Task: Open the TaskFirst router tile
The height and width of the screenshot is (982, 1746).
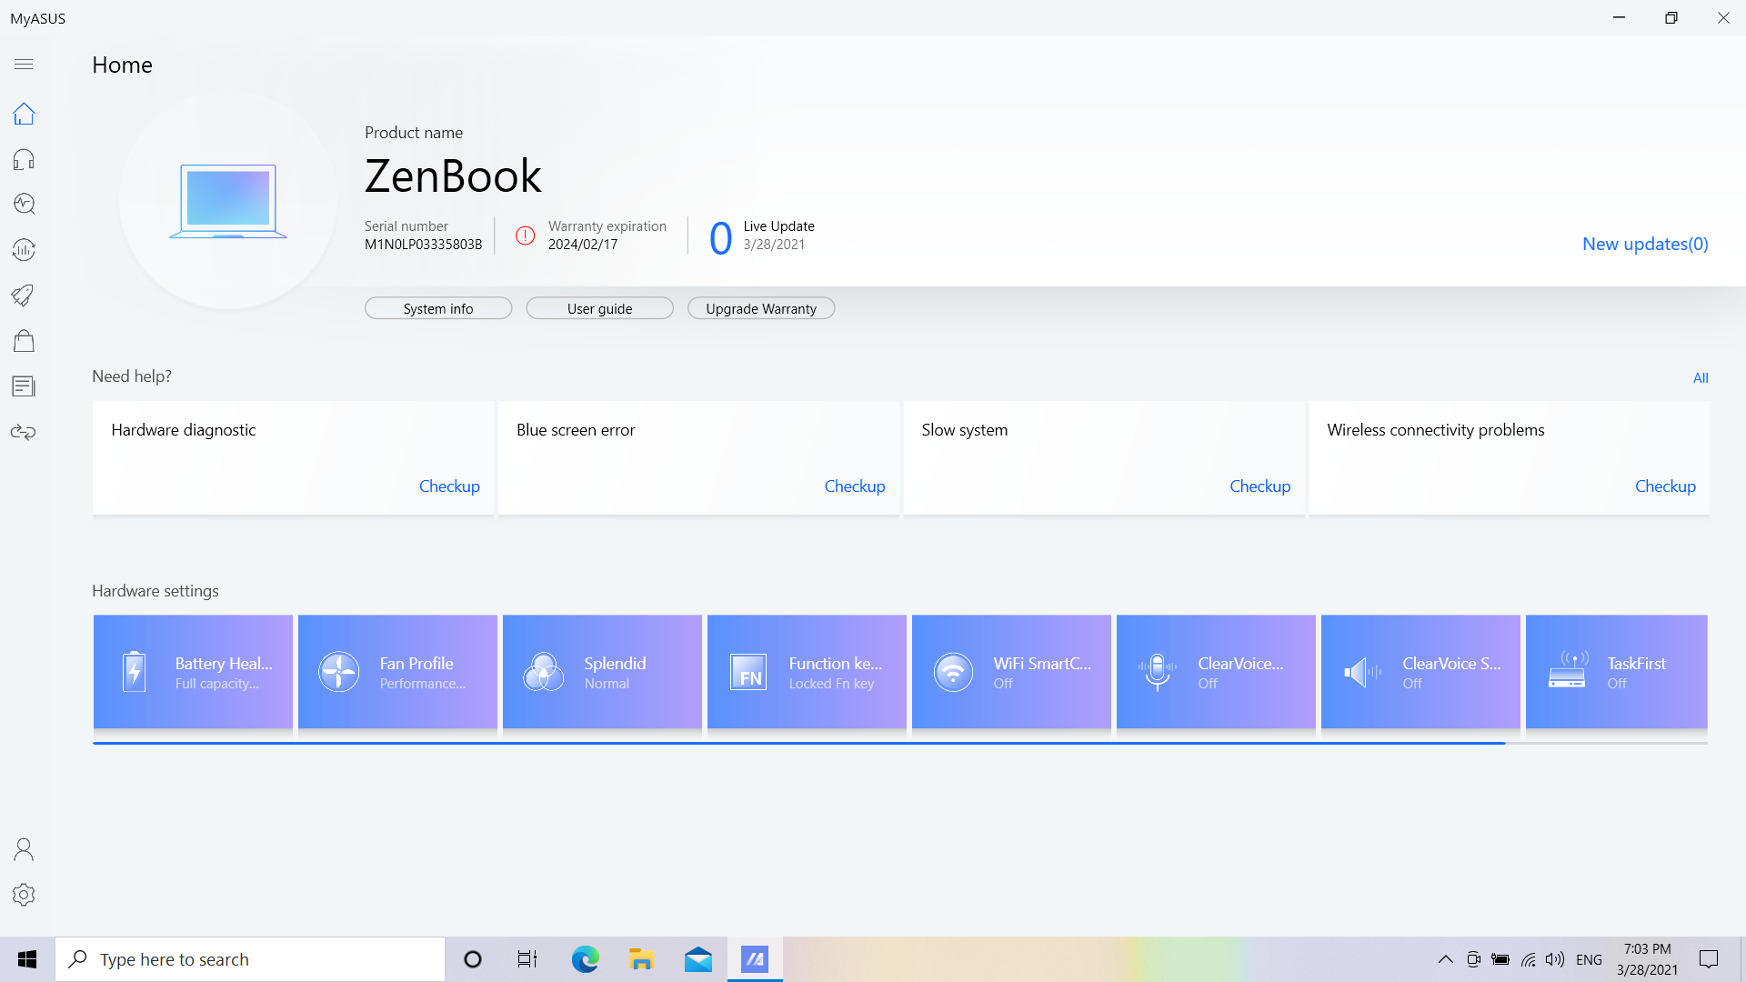Action: click(x=1617, y=672)
